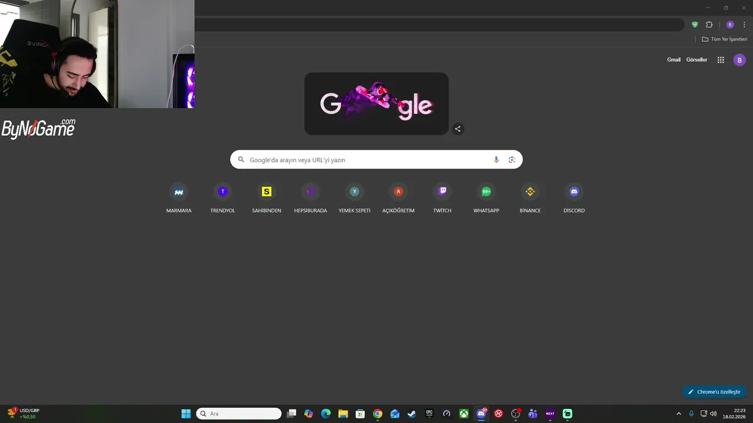Screen dimensions: 753x423
Task: Click the Google doodle image
Action: 376,104
